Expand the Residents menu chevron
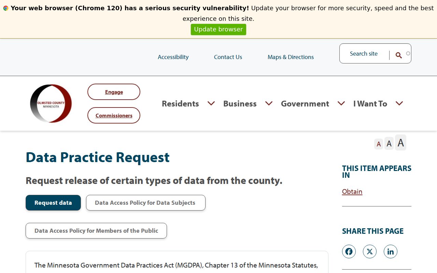The width and height of the screenshot is (437, 273). coord(211,103)
